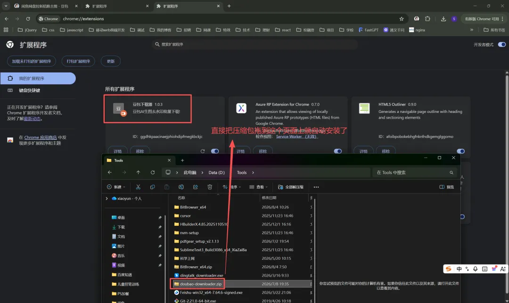The width and height of the screenshot is (509, 303).
Task: Open the apps grid in the bookmarks bar
Action: pos(6,30)
